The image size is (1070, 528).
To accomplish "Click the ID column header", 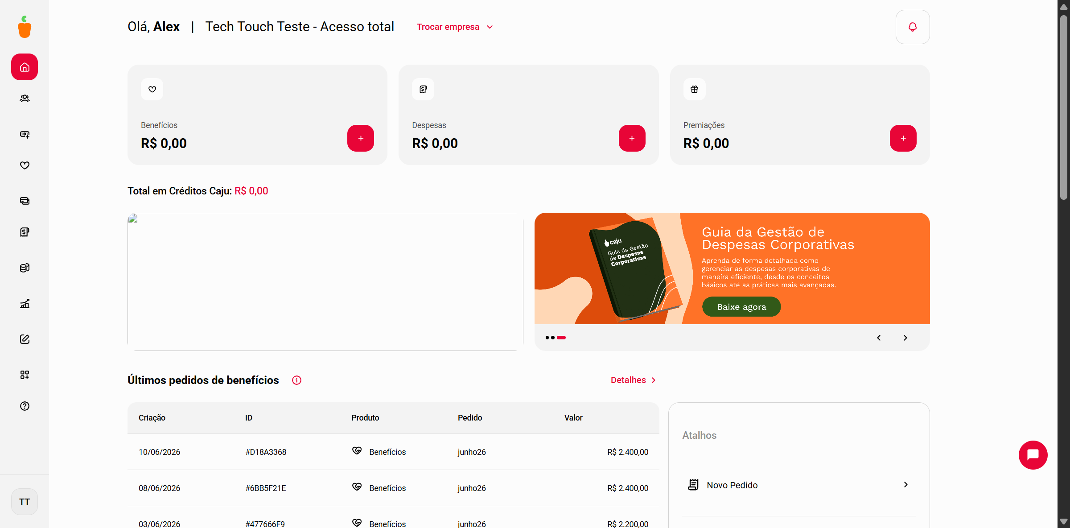I will [249, 418].
